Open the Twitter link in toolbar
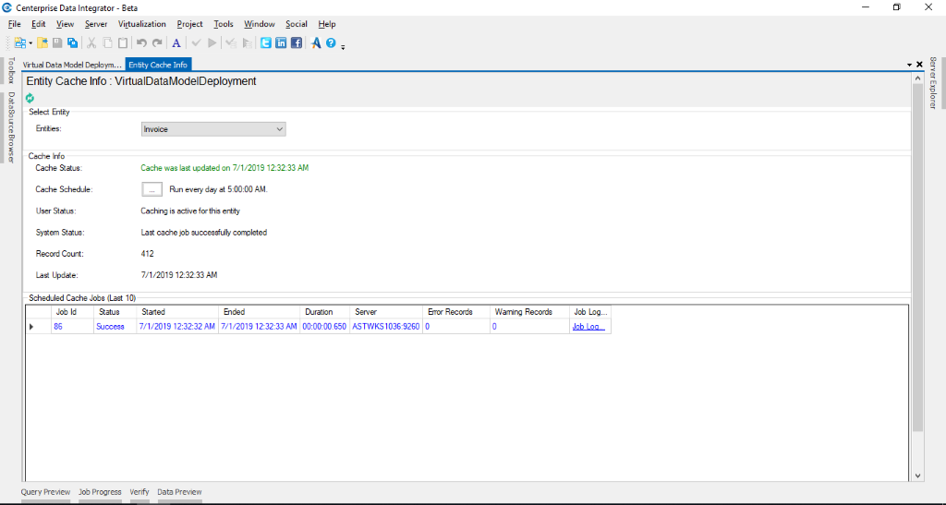Screen dimensions: 946x505 [266, 42]
